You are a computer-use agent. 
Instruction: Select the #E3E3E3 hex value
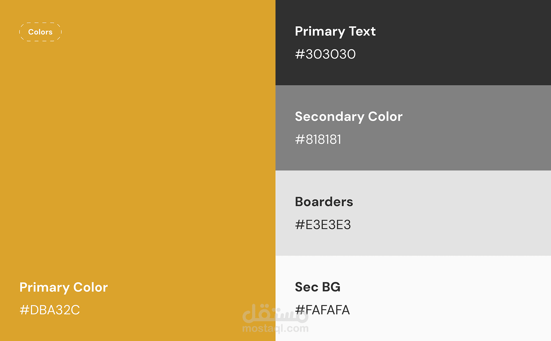tap(323, 225)
